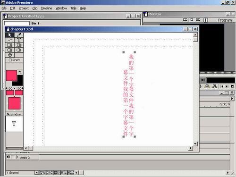236x177 pixels.
Task: Mute the Audio 3 speaker toggle
Action: tap(8, 157)
